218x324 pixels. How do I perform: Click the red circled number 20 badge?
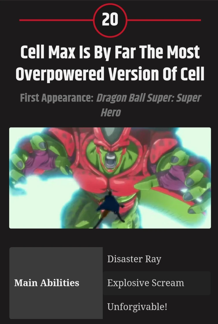[110, 20]
